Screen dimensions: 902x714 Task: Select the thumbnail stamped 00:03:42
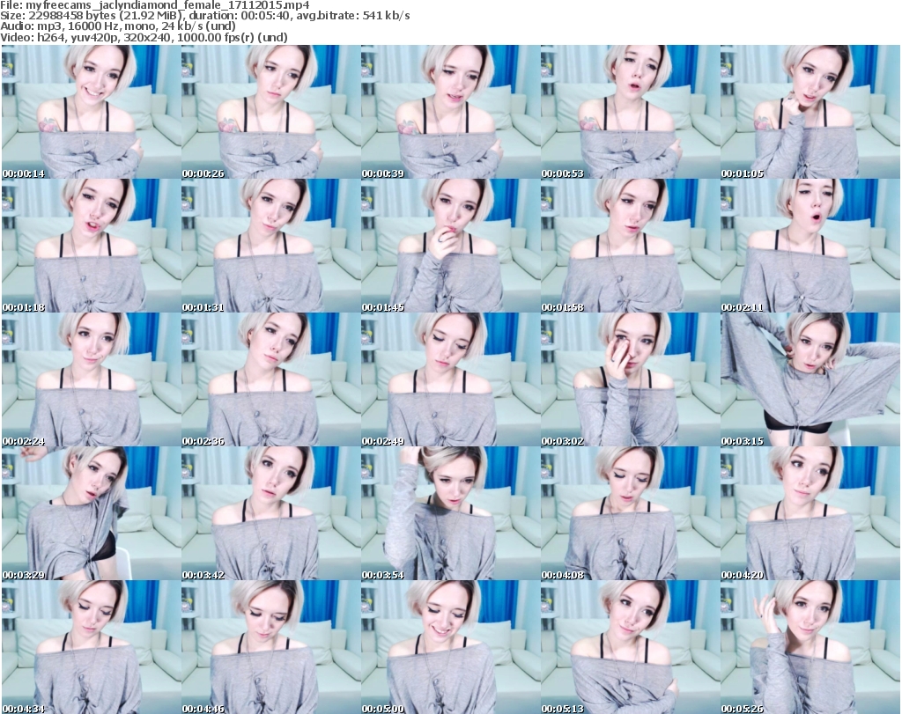pyautogui.click(x=270, y=513)
